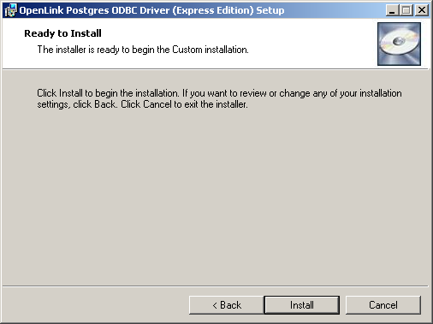Screen dimensions: 433x324
Task: Click the "(Express Edition)" text in the title bar
Action: coord(213,10)
